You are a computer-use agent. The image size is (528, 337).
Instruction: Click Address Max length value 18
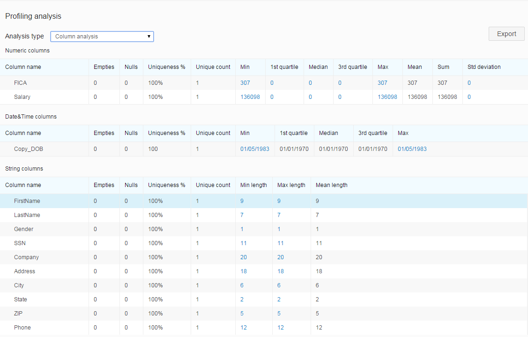281,271
